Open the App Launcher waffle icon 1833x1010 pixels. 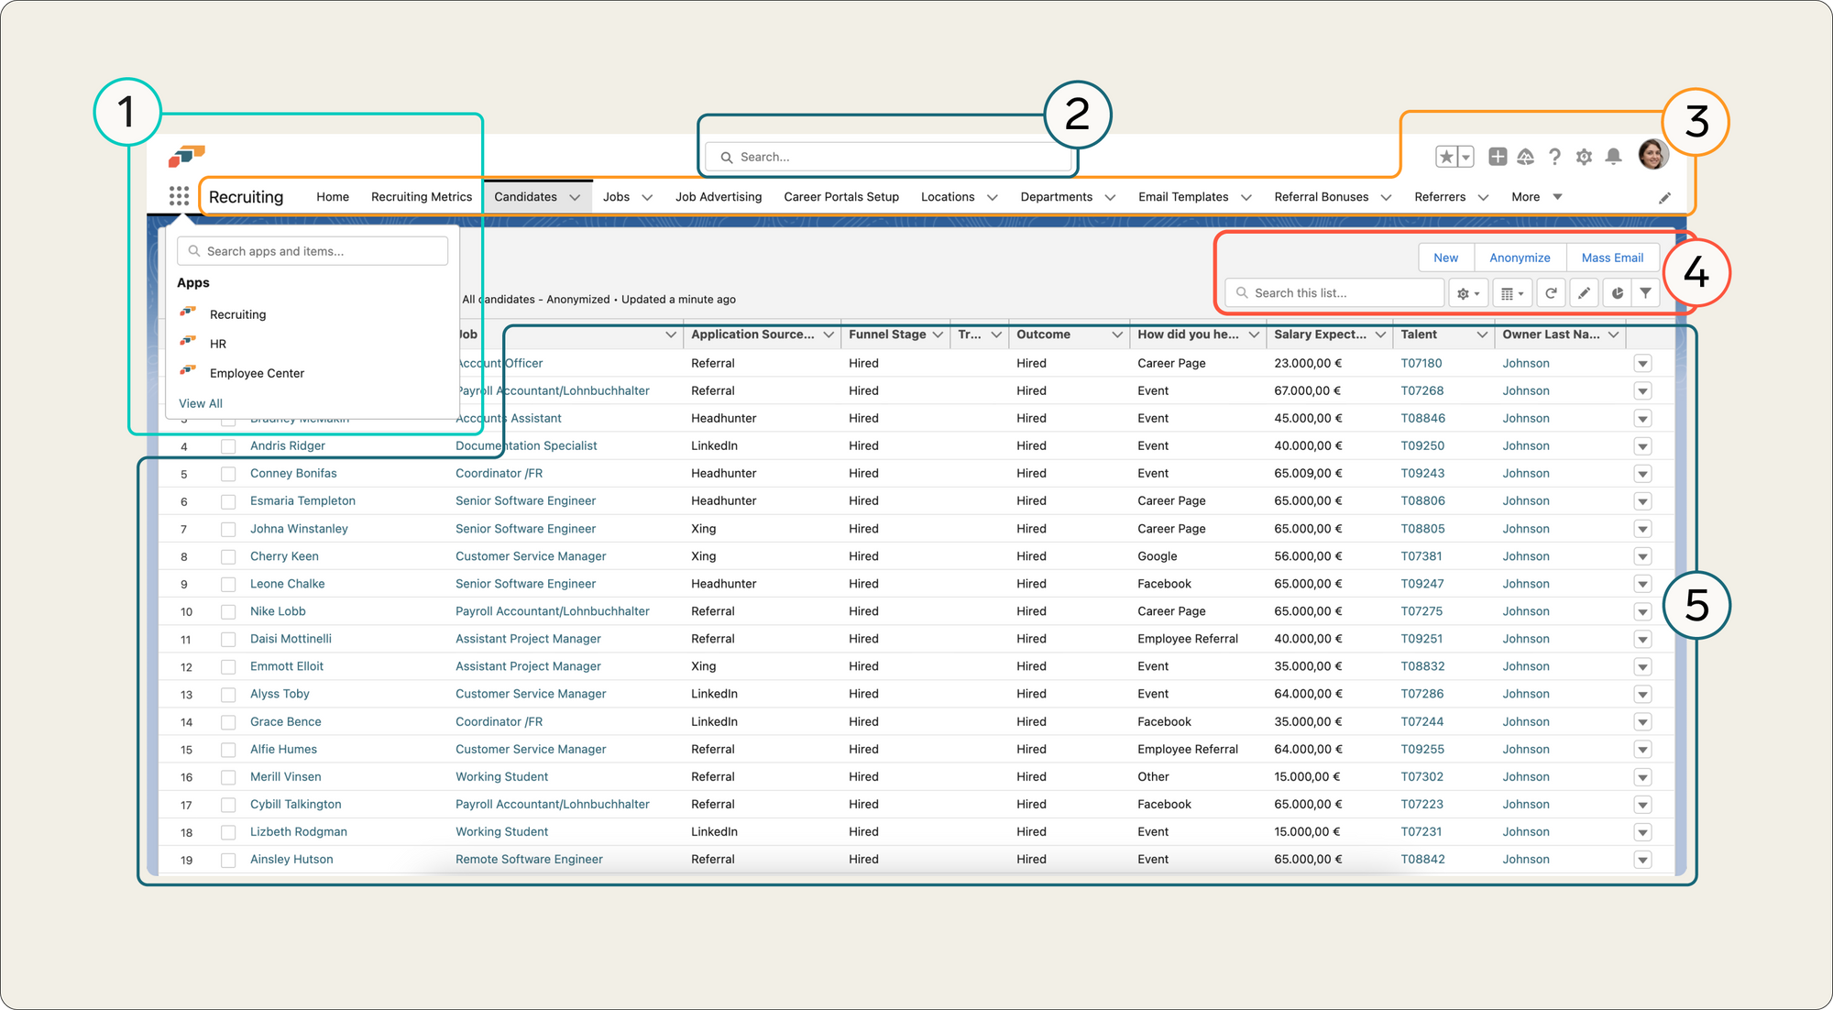pos(180,196)
